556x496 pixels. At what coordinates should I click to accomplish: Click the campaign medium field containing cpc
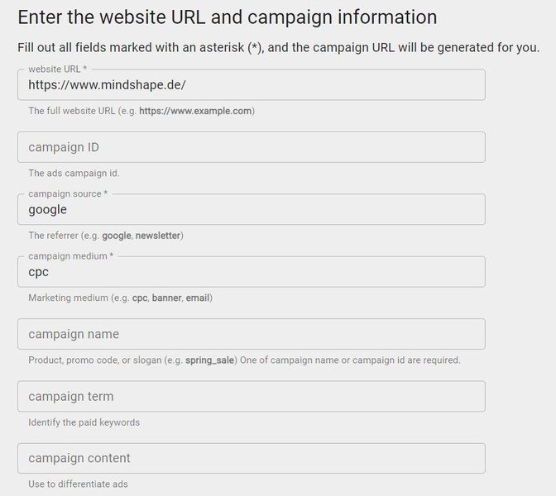pos(251,272)
